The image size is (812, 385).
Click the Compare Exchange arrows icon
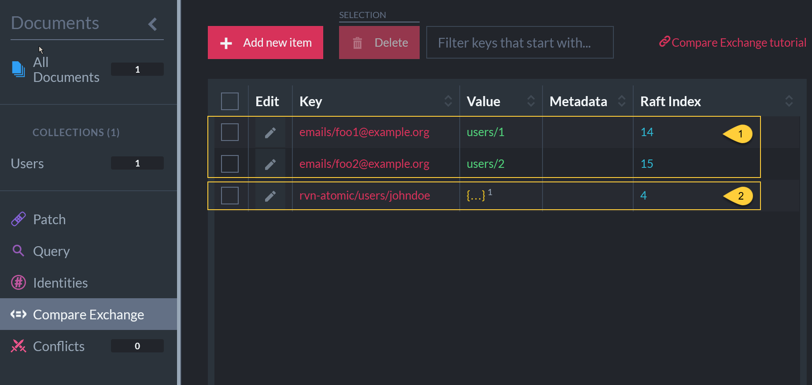pos(18,314)
